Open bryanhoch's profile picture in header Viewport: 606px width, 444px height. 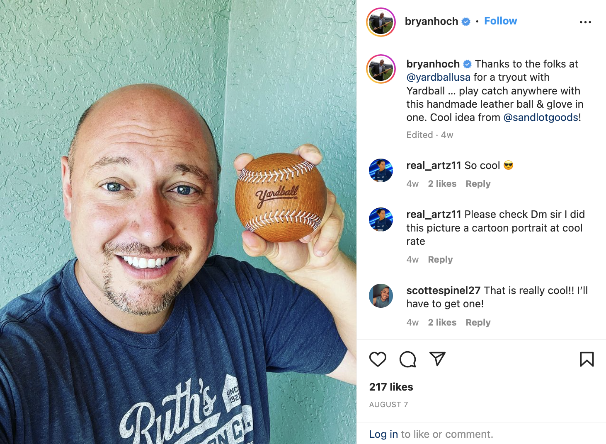click(x=381, y=22)
